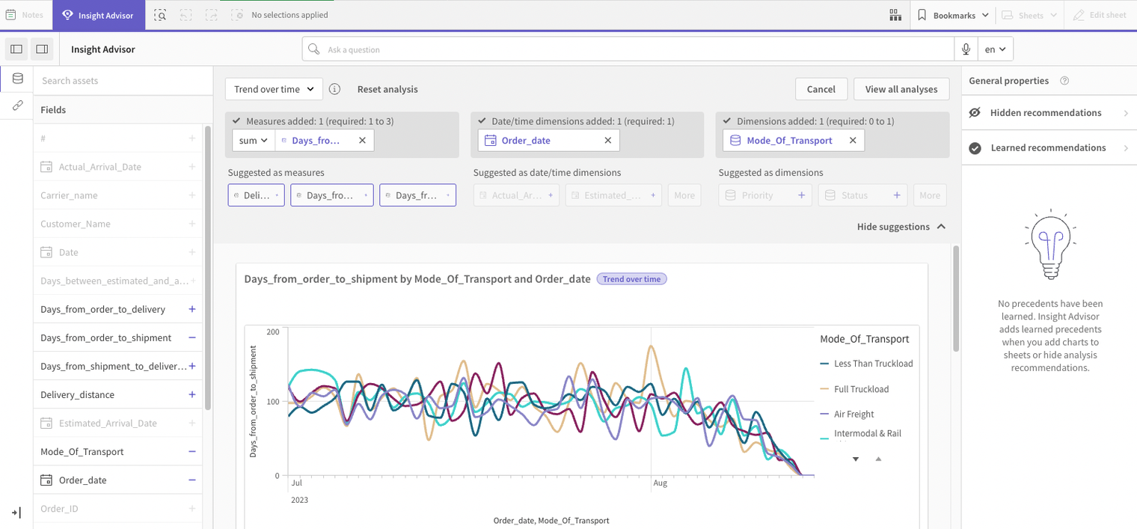Select the Customer_Name field row
This screenshot has width=1137, height=529.
tap(118, 224)
